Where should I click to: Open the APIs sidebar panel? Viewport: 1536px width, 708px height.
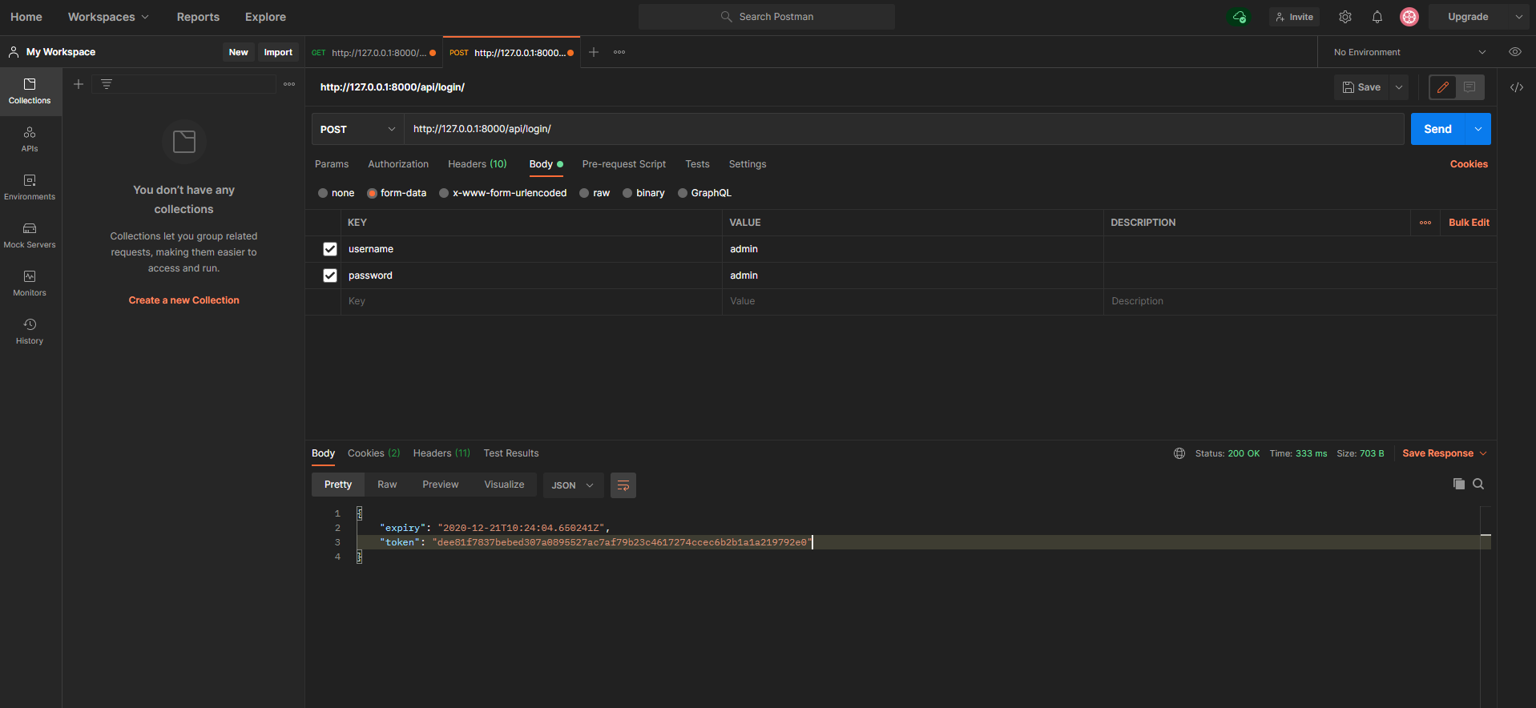coord(30,139)
